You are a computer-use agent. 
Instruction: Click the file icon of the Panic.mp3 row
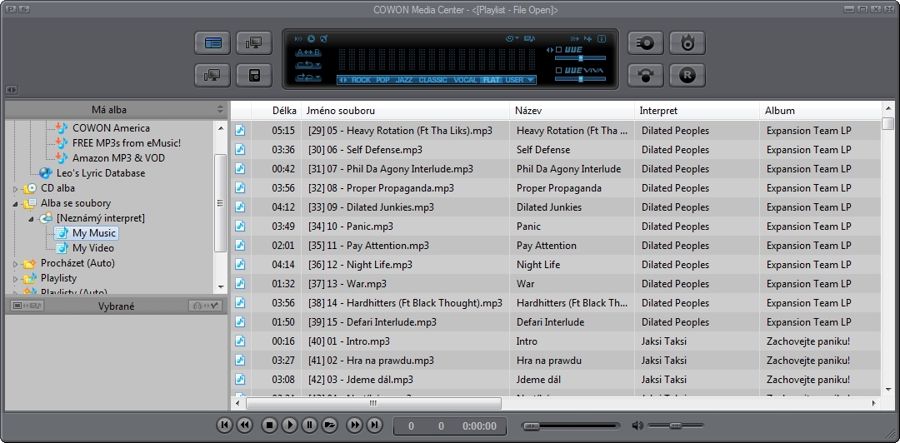[240, 226]
